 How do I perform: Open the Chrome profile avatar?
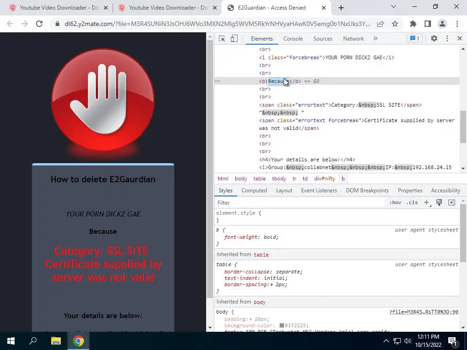442,24
